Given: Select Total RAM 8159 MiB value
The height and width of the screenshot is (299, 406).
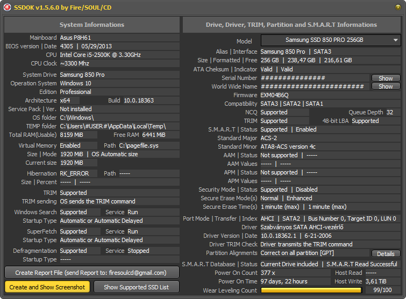Looking at the screenshot, I should 72,135.
